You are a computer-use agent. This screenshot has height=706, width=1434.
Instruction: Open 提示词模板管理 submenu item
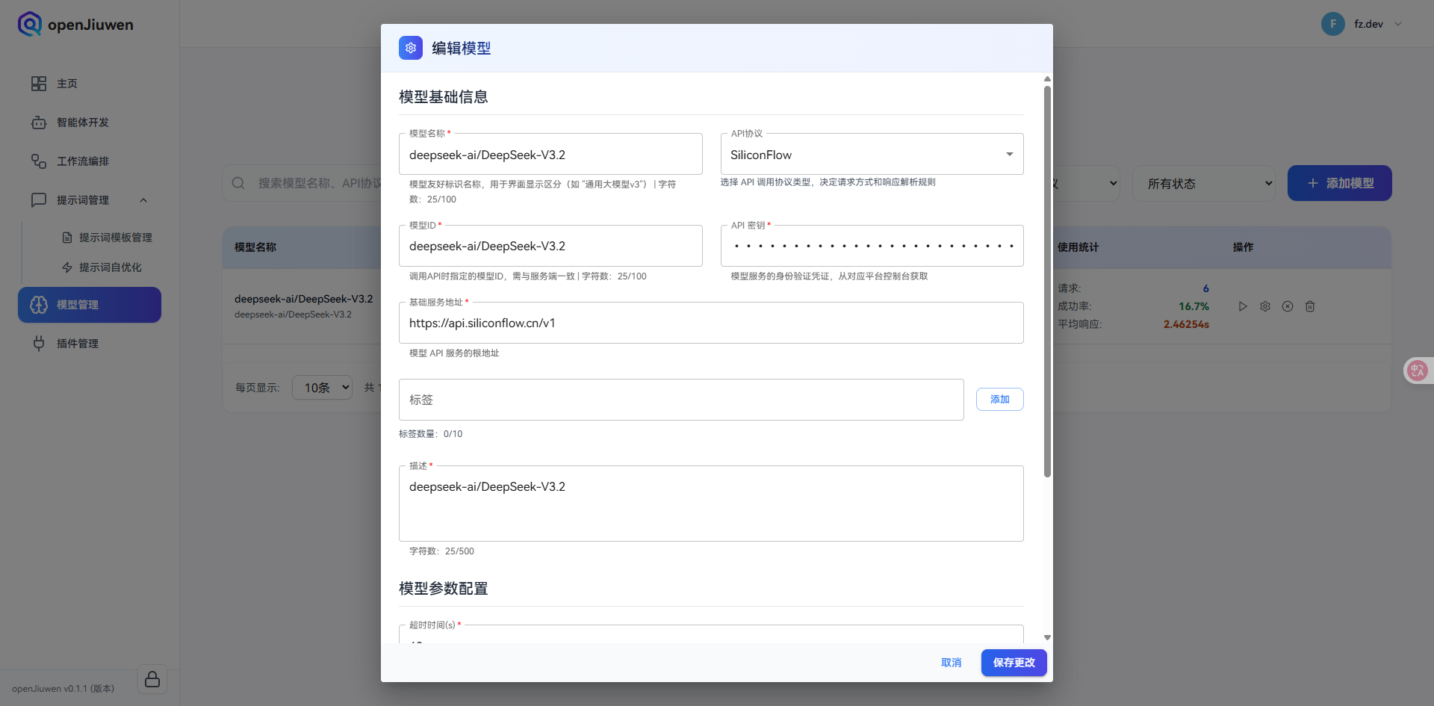point(107,238)
